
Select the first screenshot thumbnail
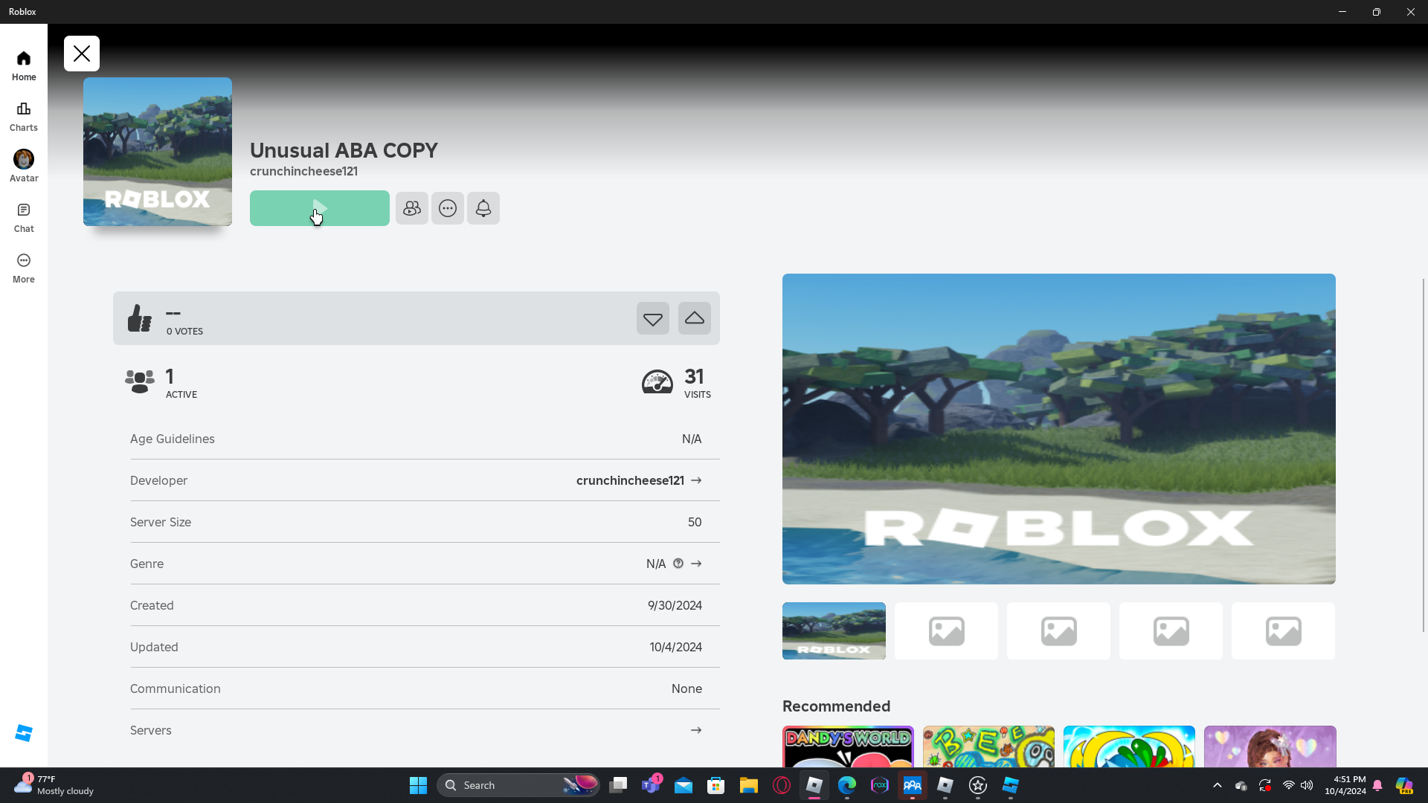[x=834, y=631]
